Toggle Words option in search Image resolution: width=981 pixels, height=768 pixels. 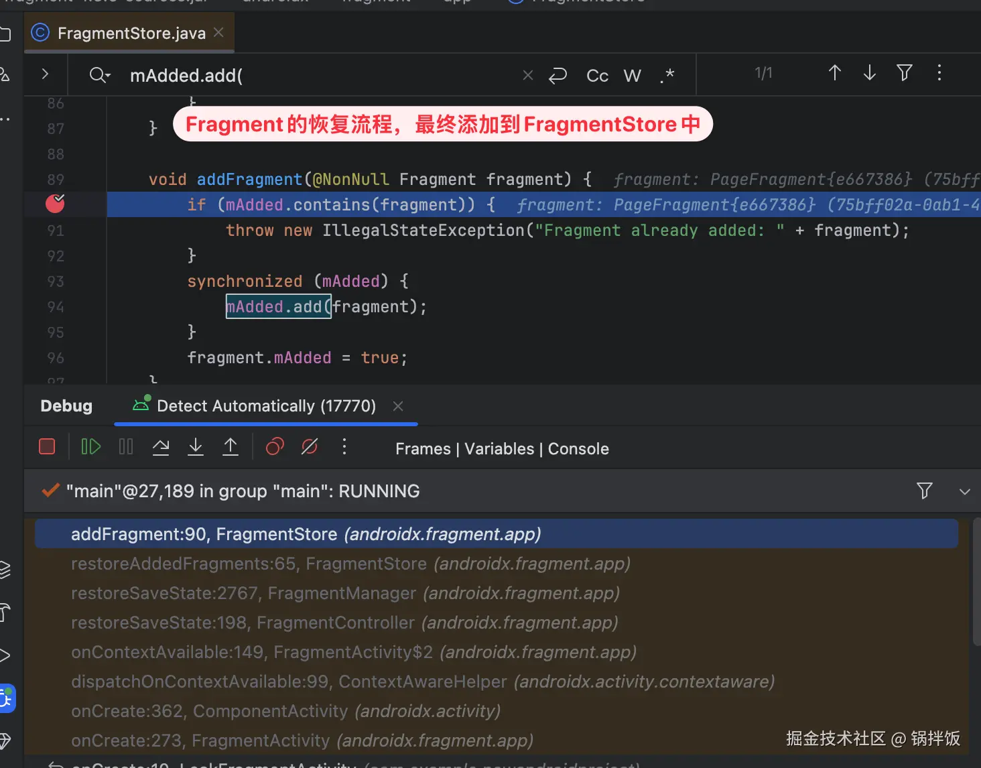(x=632, y=75)
